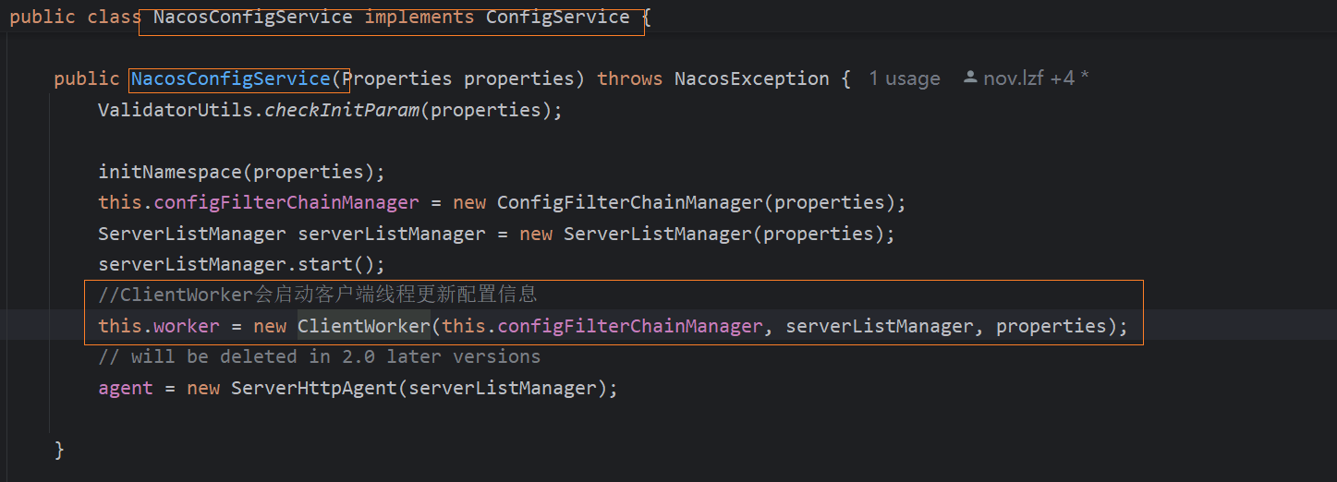1337x482 pixels.
Task: Click the highlighted ClientWorker constructor call
Action: click(x=364, y=326)
